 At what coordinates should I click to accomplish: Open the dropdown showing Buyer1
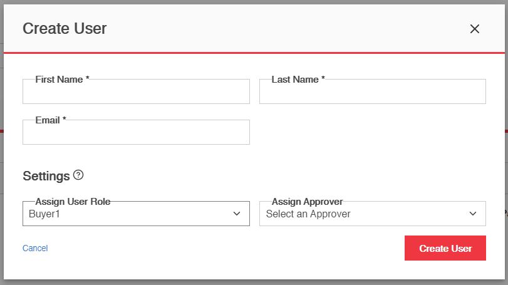point(125,214)
